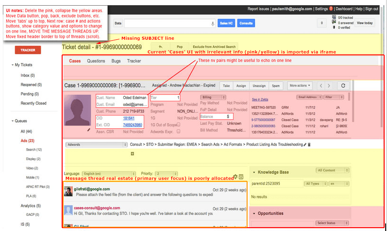Collapse the Knowledge Base section
Viewport: 387px width, 231px height.
(254, 172)
